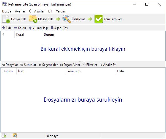Click the Hata column header
This screenshot has height=139, width=166.
point(140,71)
